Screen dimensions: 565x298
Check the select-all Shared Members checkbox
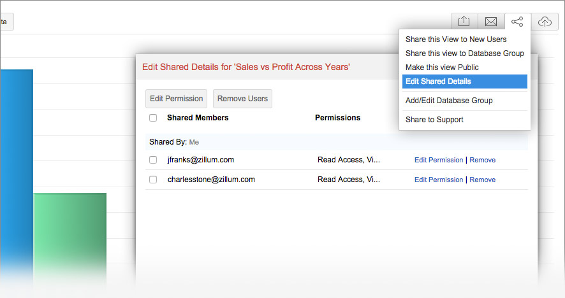[x=153, y=118]
